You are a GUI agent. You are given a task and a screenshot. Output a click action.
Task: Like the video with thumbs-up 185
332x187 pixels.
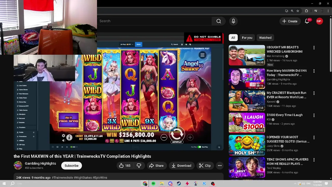[125, 166]
